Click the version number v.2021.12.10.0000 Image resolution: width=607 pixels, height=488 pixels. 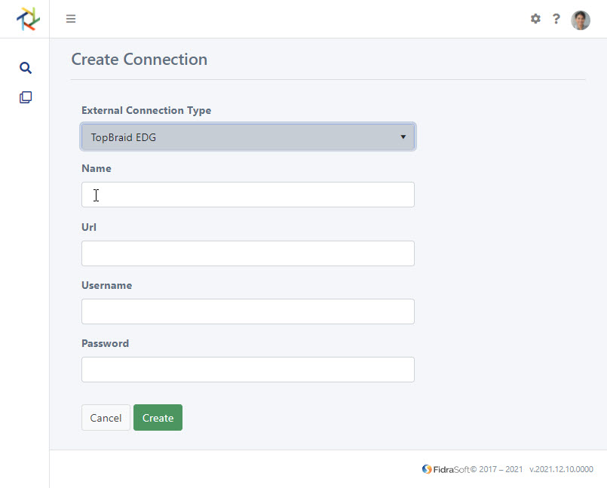(x=561, y=469)
